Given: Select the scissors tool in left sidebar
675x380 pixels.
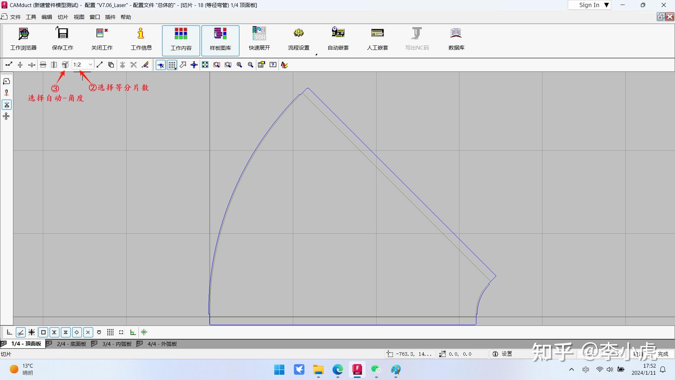Looking at the screenshot, I should (x=6, y=104).
